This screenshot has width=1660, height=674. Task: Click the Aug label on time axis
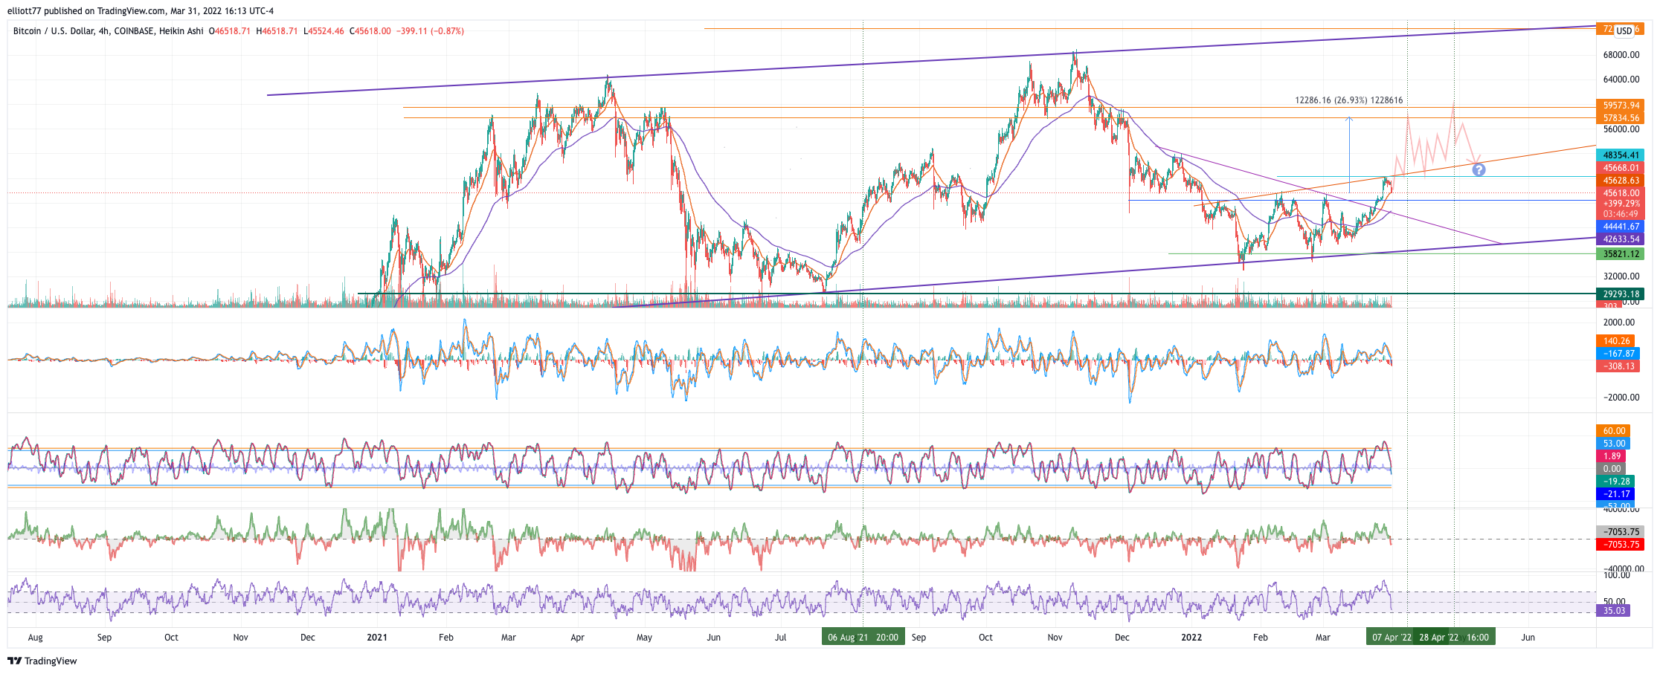[x=35, y=638]
